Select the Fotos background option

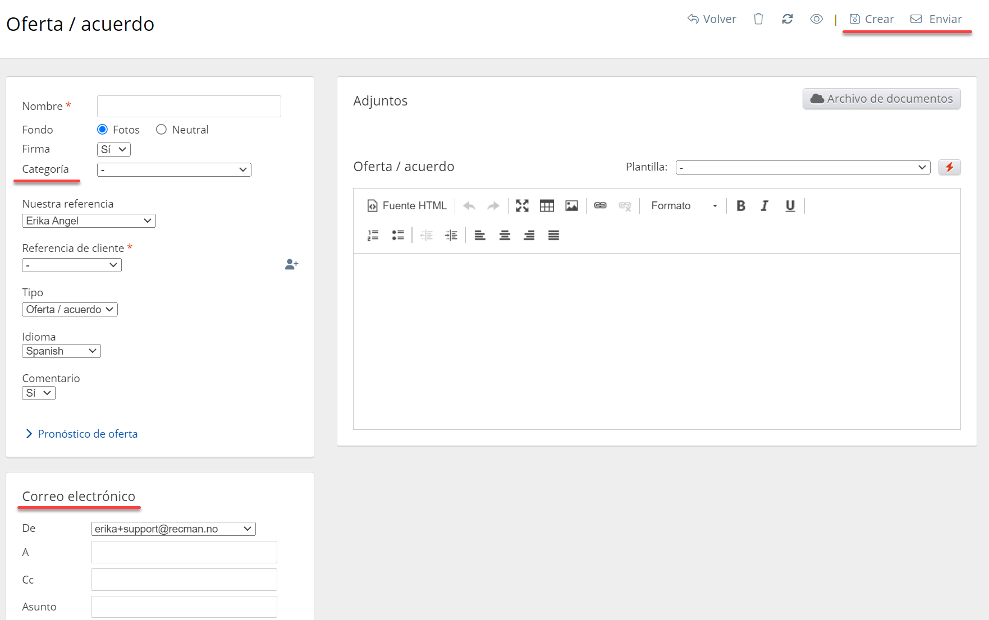click(x=102, y=130)
